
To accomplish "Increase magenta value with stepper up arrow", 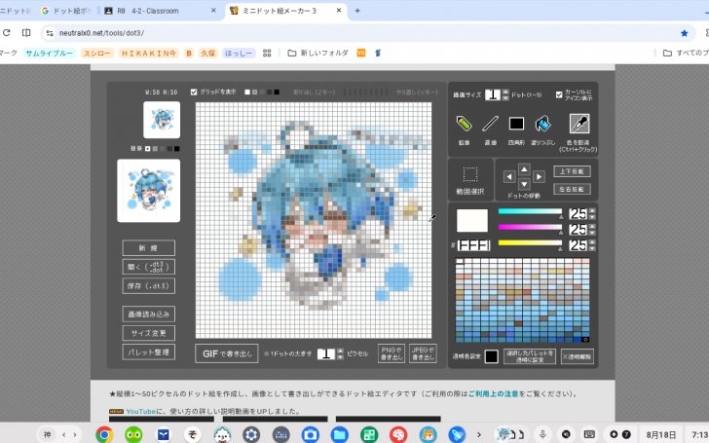I will click(592, 227).
